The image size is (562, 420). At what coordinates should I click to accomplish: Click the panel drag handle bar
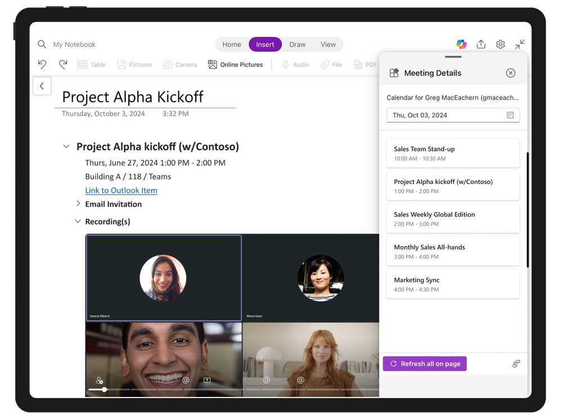pos(453,57)
